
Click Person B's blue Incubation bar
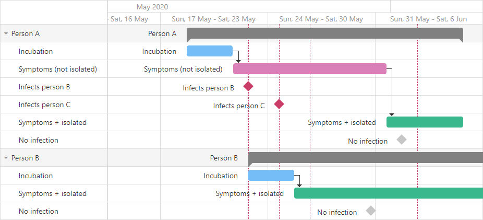[x=271, y=175]
